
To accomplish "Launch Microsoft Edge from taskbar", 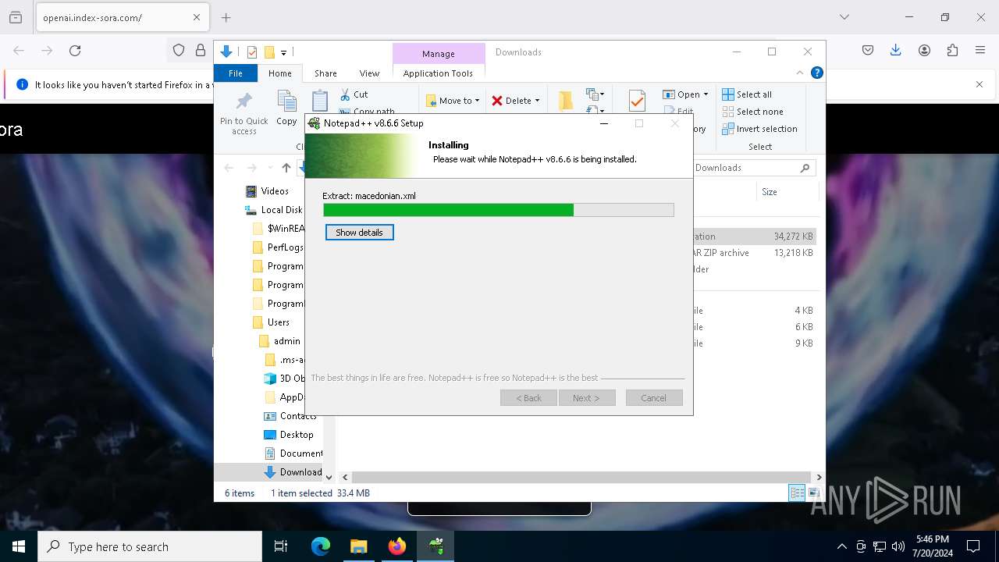I will click(321, 546).
